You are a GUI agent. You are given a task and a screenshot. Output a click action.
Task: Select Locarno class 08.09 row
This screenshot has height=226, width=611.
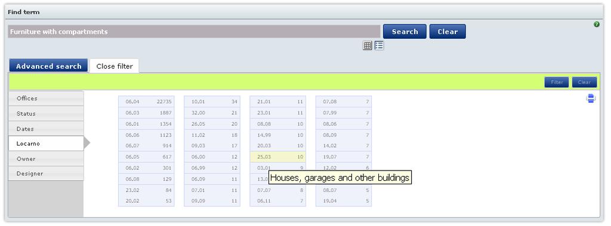[x=344, y=135]
